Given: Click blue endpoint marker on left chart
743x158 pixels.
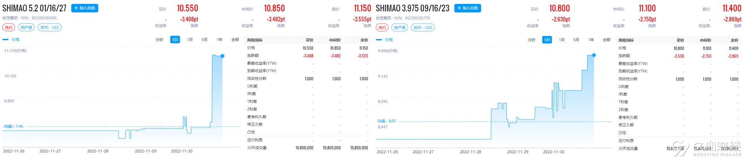Looking at the screenshot, I should [x=223, y=56].
